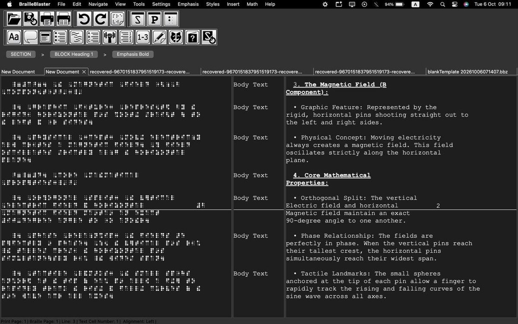Click the 1 2 3 numbered list icon
Screen dimensions: 518x324
tap(126, 37)
